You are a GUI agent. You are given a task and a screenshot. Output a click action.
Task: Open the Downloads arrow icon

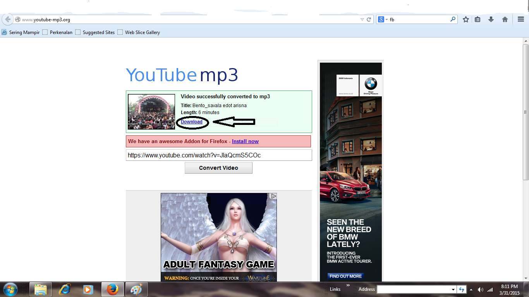(x=491, y=19)
